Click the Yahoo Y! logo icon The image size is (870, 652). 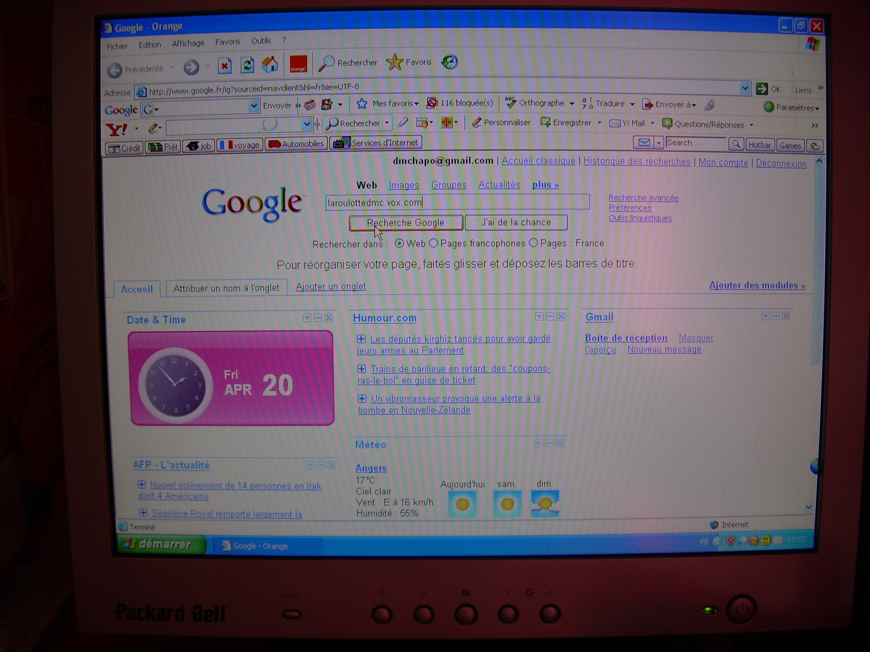117,129
